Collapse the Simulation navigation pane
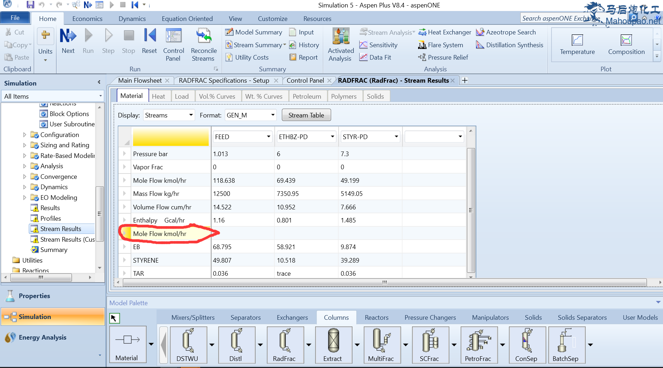 pos(99,82)
